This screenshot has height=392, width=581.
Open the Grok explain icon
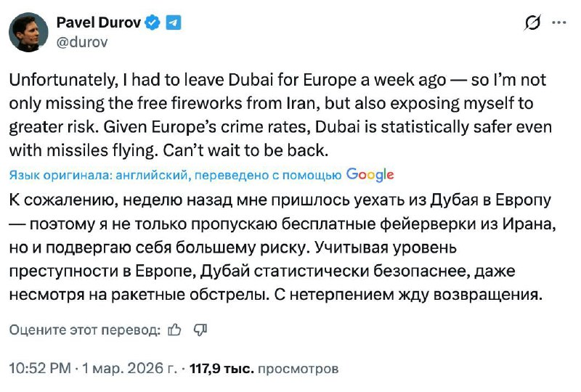point(533,24)
